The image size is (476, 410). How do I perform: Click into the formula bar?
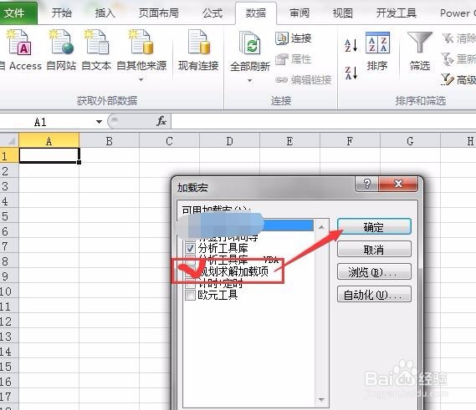pyautogui.click(x=323, y=122)
